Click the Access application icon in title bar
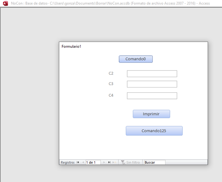222x182 pixels. pyautogui.click(x=5, y=3)
